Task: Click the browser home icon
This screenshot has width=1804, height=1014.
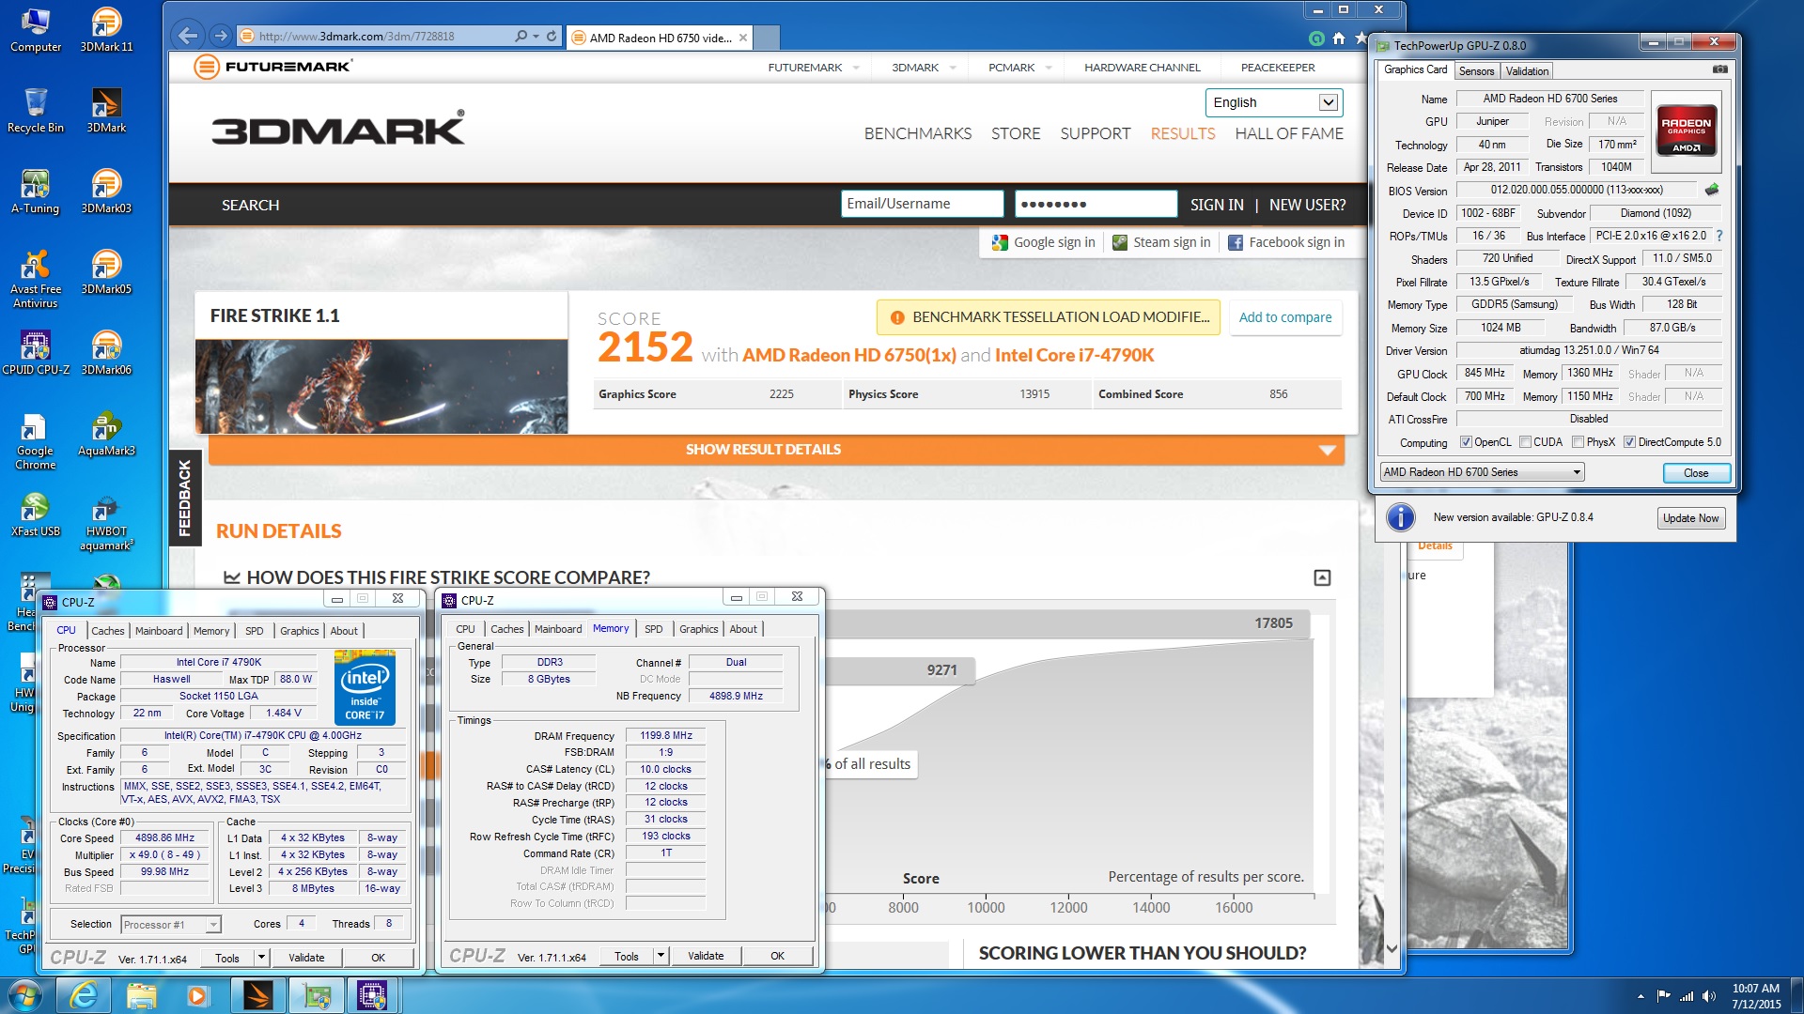Action: point(1338,38)
